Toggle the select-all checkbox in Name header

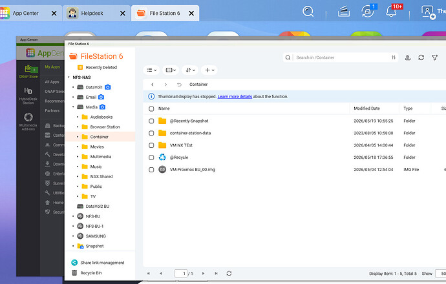(151, 109)
